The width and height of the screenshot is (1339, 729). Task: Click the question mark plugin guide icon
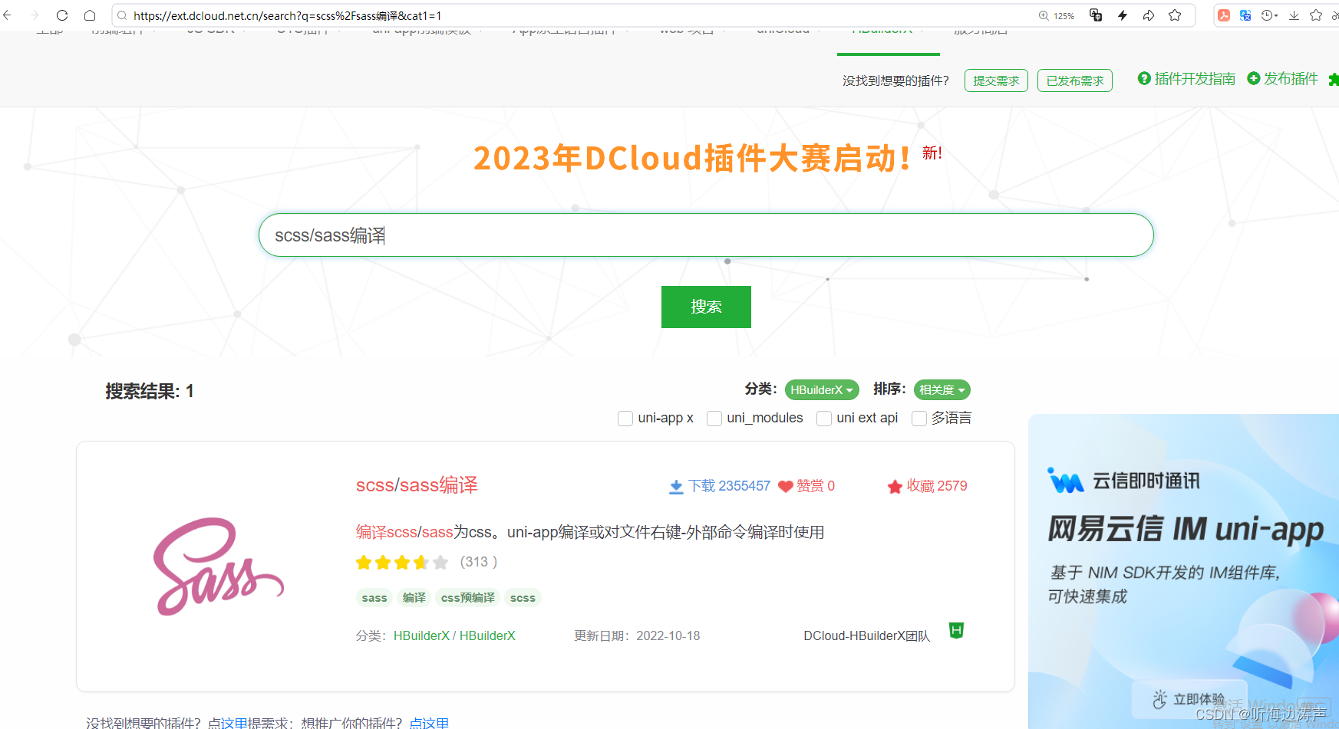[1144, 78]
